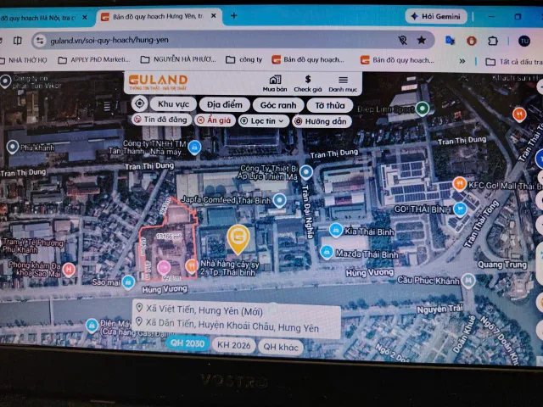Open the first Bản đồ quy hoạch bookmark
The image size is (543, 407).
point(308,59)
